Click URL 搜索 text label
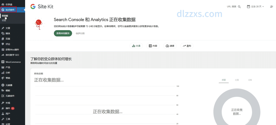Screen dimensions: 276x125 point(232,6)
